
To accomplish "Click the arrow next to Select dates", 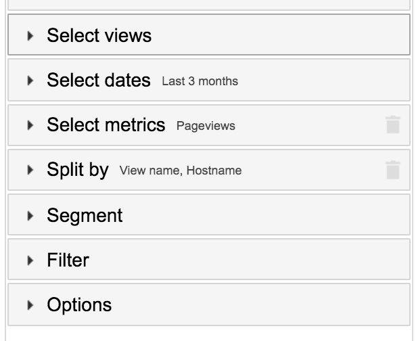I will point(30,81).
